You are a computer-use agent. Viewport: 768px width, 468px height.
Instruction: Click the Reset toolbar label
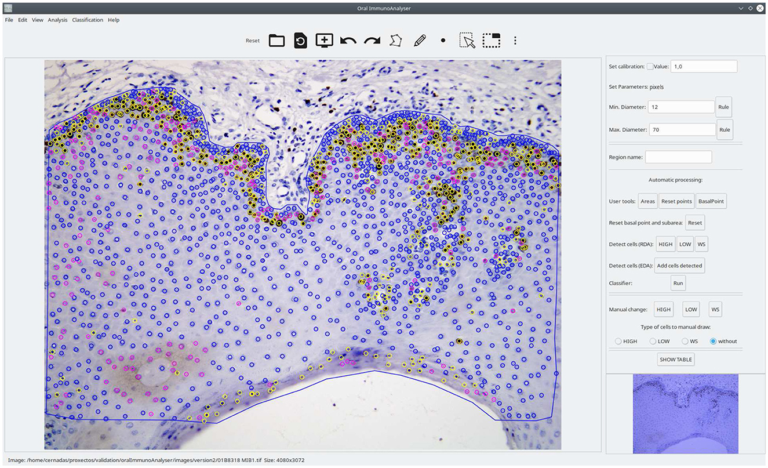(253, 41)
